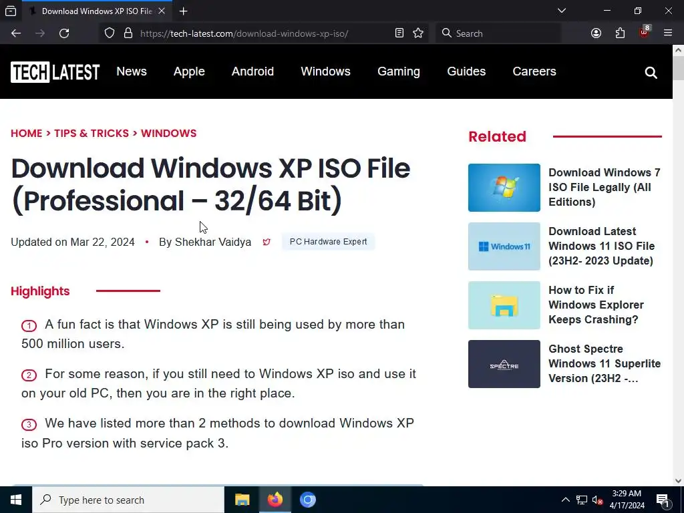The image size is (684, 513).
Task: Open author Shekhar Vaidya link
Action: [213, 242]
